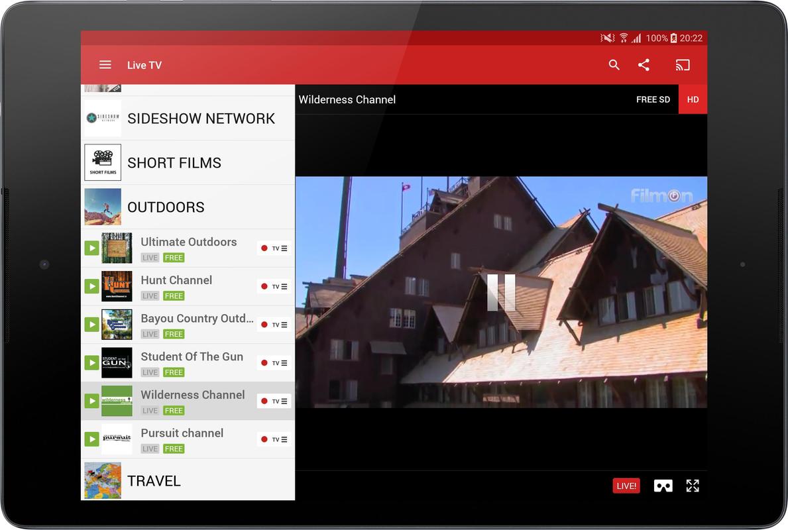Switch to the HD quality tab
This screenshot has width=788, height=530.
pos(693,99)
